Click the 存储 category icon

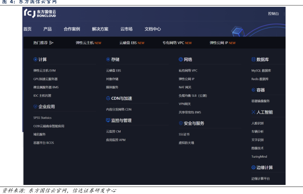108,59
